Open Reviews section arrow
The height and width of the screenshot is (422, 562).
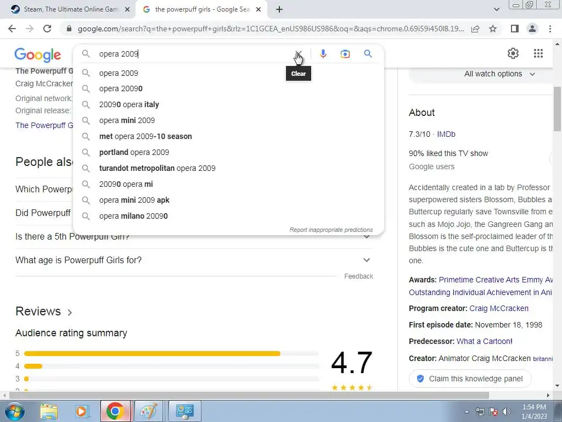(x=70, y=313)
